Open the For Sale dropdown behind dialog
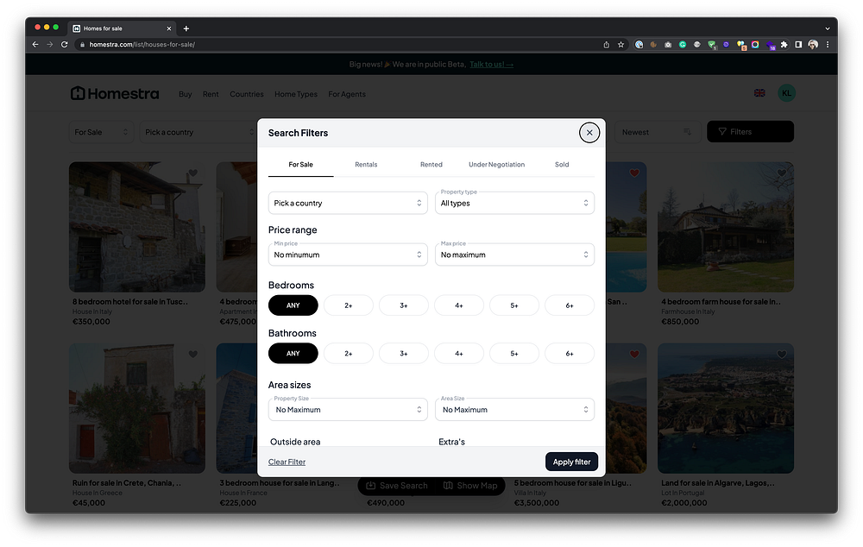Screen dimensions: 863x547 (101, 132)
